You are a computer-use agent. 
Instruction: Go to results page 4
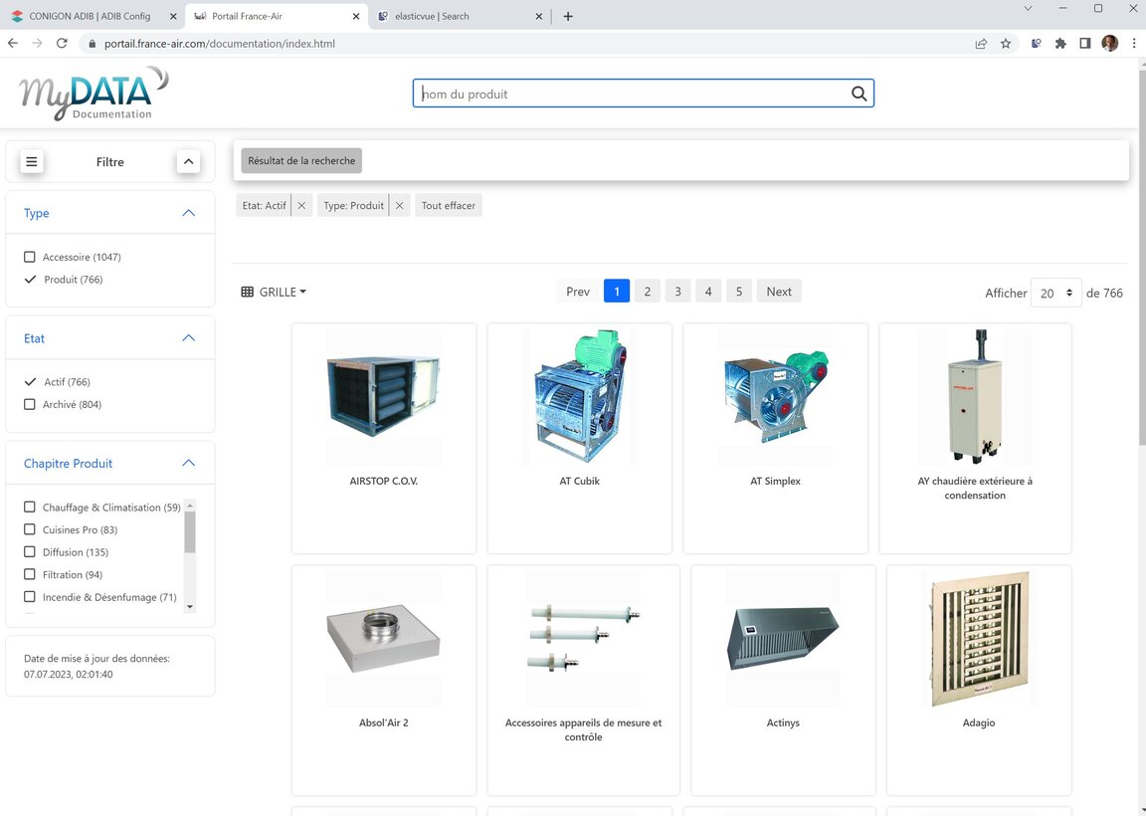click(708, 291)
